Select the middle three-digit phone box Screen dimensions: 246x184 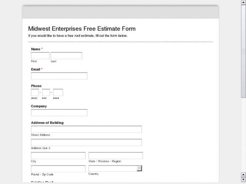46,93
